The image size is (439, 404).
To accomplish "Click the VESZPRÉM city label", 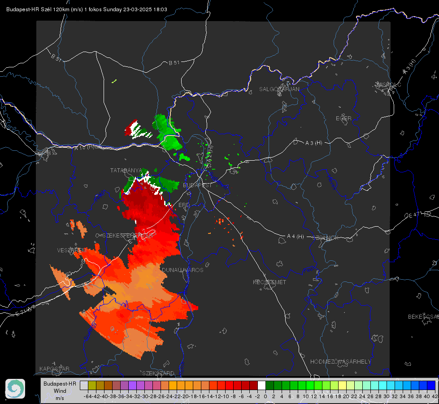I will point(72,250).
